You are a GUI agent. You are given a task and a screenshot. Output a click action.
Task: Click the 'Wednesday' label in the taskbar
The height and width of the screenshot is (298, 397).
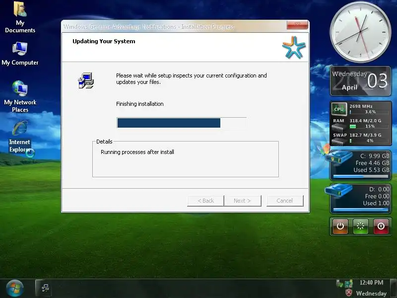371,293
